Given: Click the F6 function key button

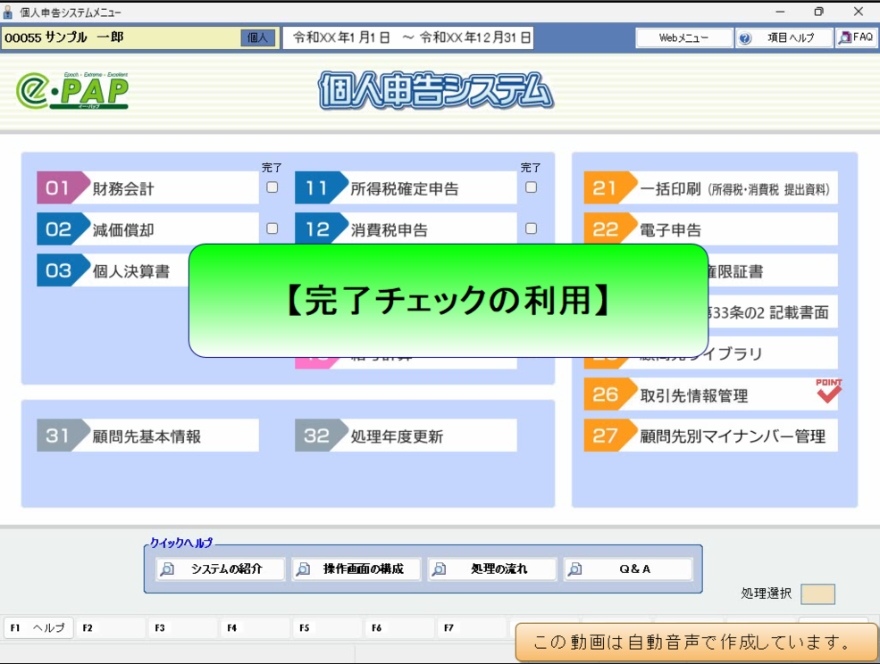Looking at the screenshot, I should [400, 627].
